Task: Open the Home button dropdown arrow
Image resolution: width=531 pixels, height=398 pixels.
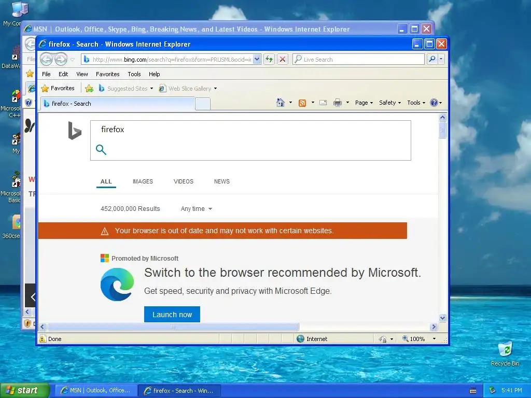Action: pos(290,103)
